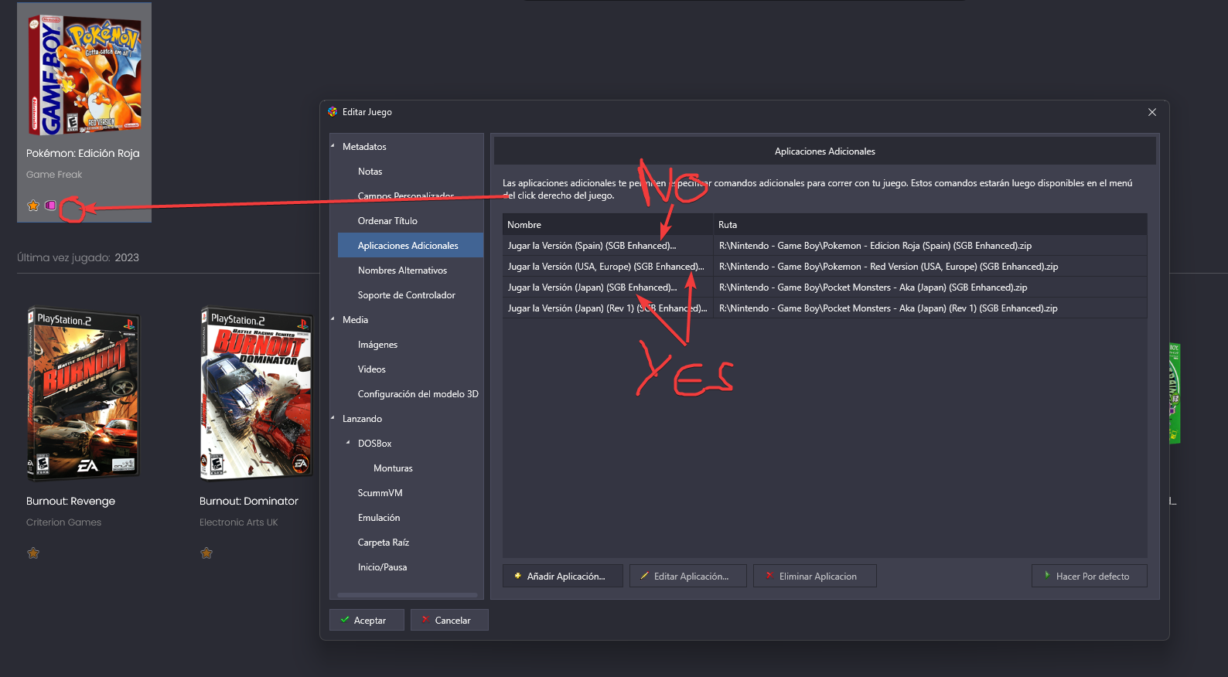This screenshot has width=1228, height=677.
Task: Click the Criterion Games developer label
Action: (x=63, y=522)
